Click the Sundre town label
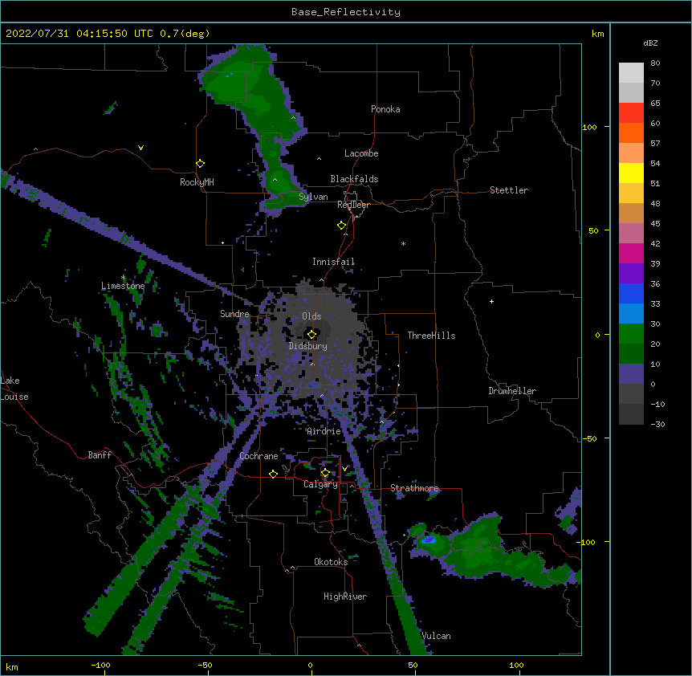The width and height of the screenshot is (692, 676). click(234, 314)
